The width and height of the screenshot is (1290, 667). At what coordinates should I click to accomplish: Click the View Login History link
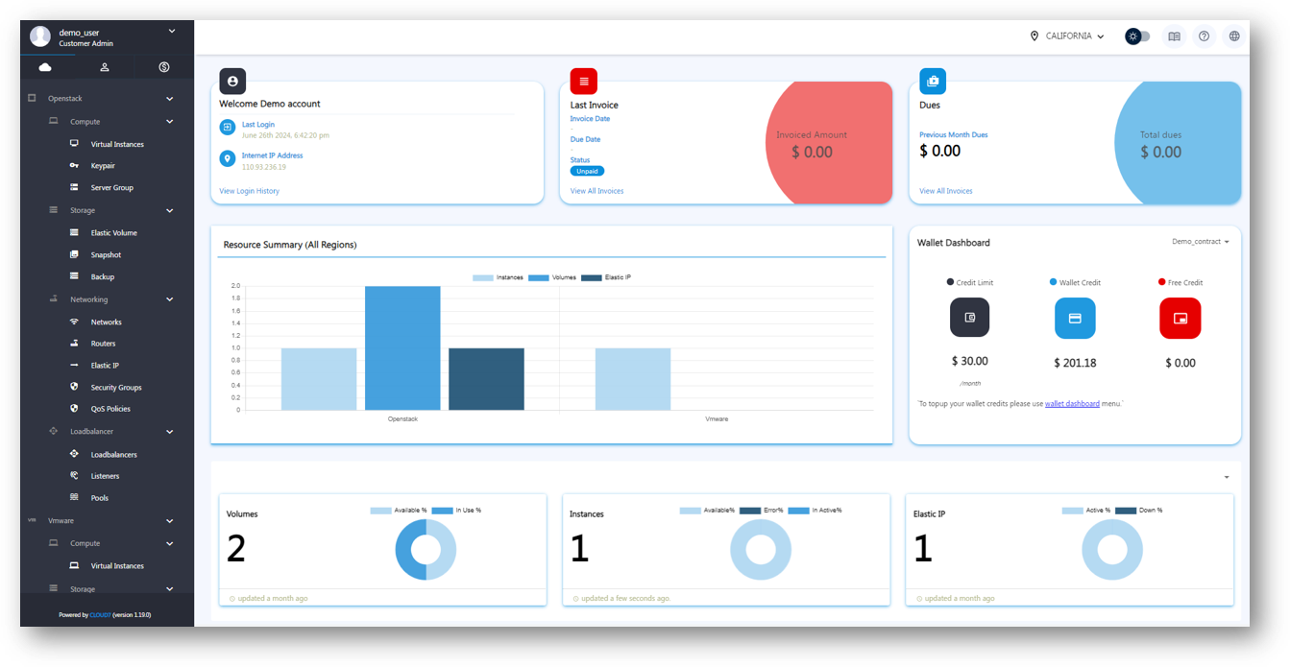click(x=249, y=191)
